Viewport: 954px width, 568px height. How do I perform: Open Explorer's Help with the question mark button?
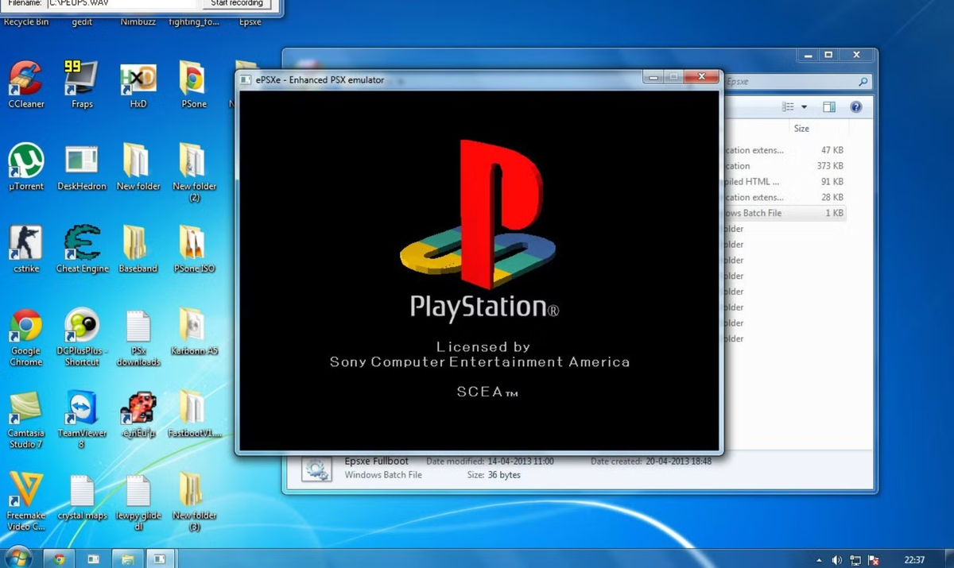[856, 106]
